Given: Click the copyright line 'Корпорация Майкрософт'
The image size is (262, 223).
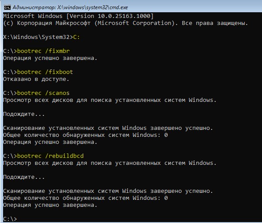Looking at the screenshot, I should point(125,23).
